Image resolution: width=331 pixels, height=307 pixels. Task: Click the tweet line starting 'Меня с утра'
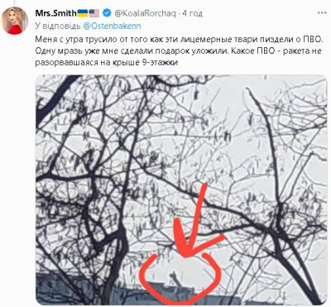coord(179,39)
